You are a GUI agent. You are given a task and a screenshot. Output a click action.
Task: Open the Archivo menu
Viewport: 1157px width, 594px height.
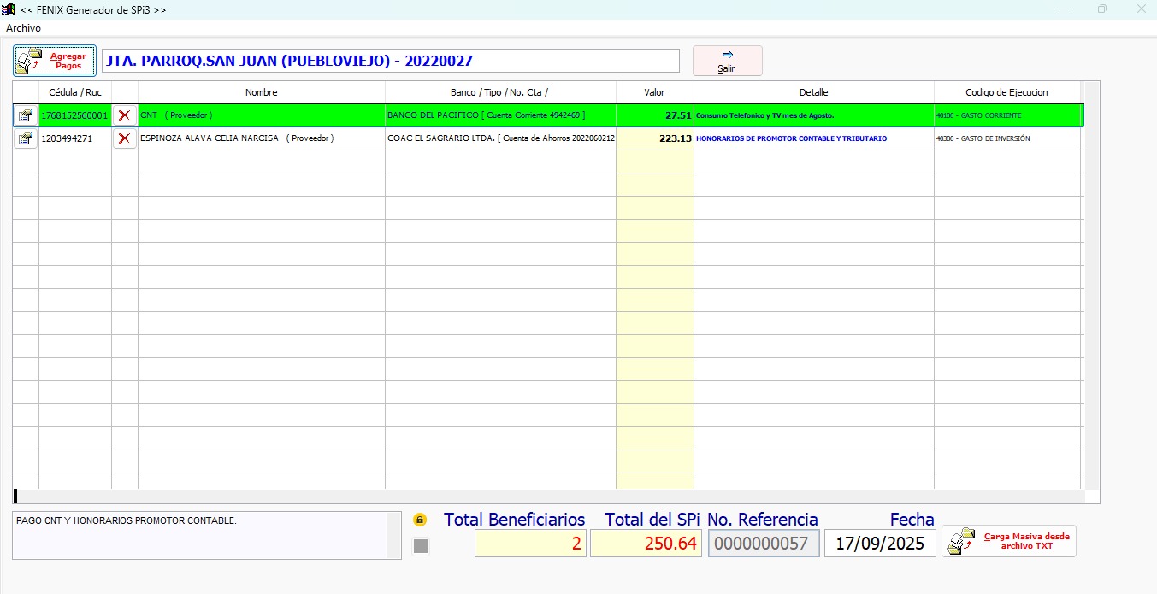click(23, 28)
